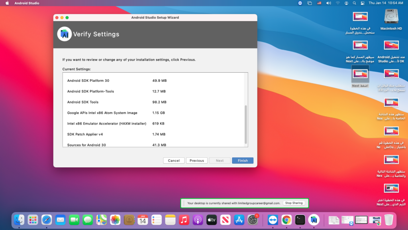This screenshot has height=230, width=408.
Task: Launch Google Chrome from the Dock
Action: click(x=286, y=220)
